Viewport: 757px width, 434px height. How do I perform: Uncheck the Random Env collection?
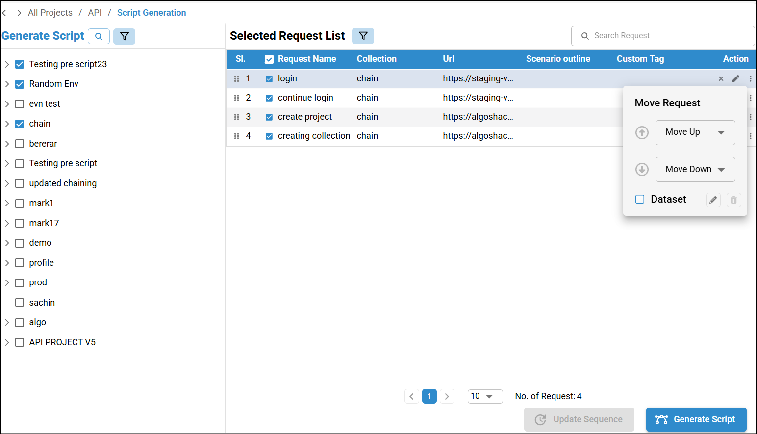point(20,84)
